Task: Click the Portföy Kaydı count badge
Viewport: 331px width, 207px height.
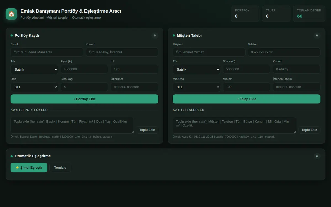Action: (x=155, y=36)
